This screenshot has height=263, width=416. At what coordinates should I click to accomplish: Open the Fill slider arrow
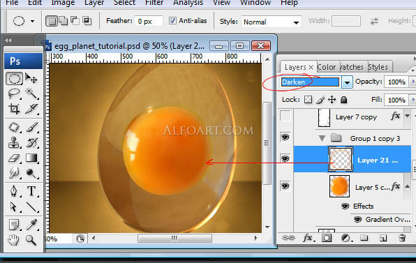click(x=413, y=100)
